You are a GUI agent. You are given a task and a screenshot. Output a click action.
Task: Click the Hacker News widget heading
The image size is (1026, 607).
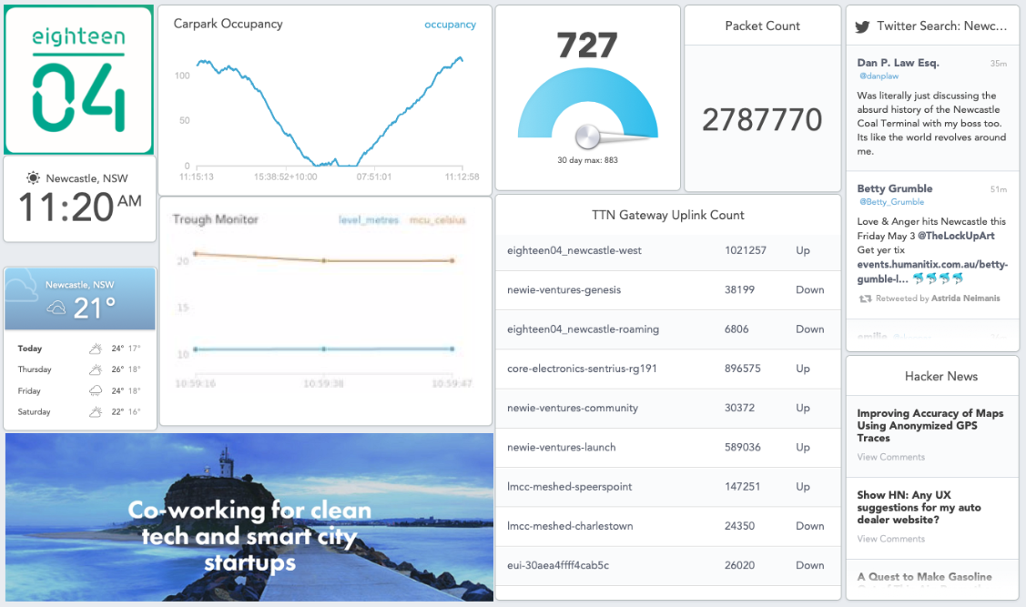point(941,376)
